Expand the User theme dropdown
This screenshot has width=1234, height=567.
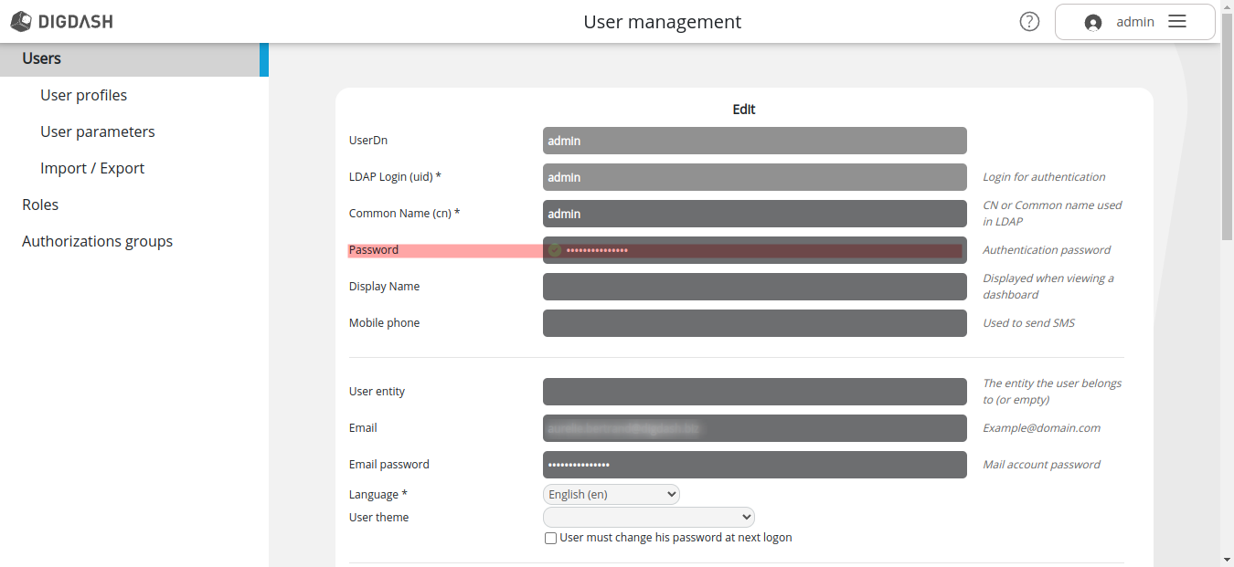coord(648,517)
